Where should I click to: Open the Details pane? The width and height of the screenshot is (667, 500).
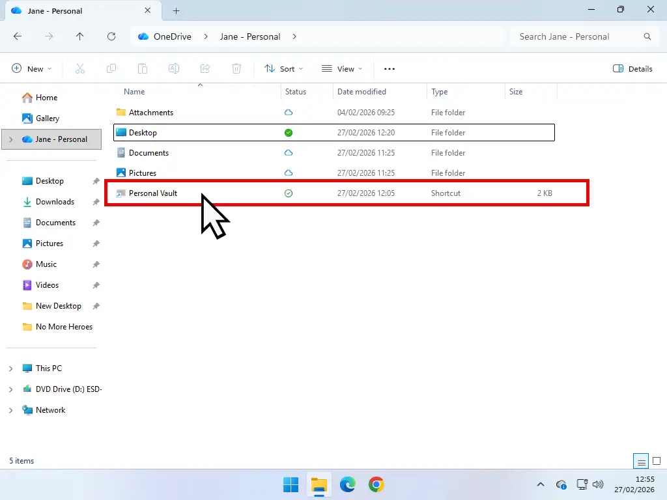point(632,68)
